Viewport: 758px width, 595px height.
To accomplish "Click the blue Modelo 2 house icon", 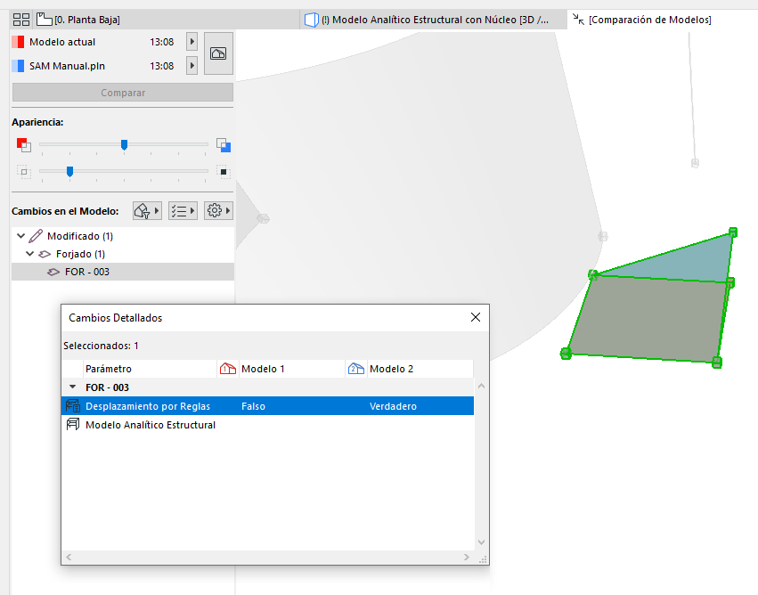I will coord(356,369).
